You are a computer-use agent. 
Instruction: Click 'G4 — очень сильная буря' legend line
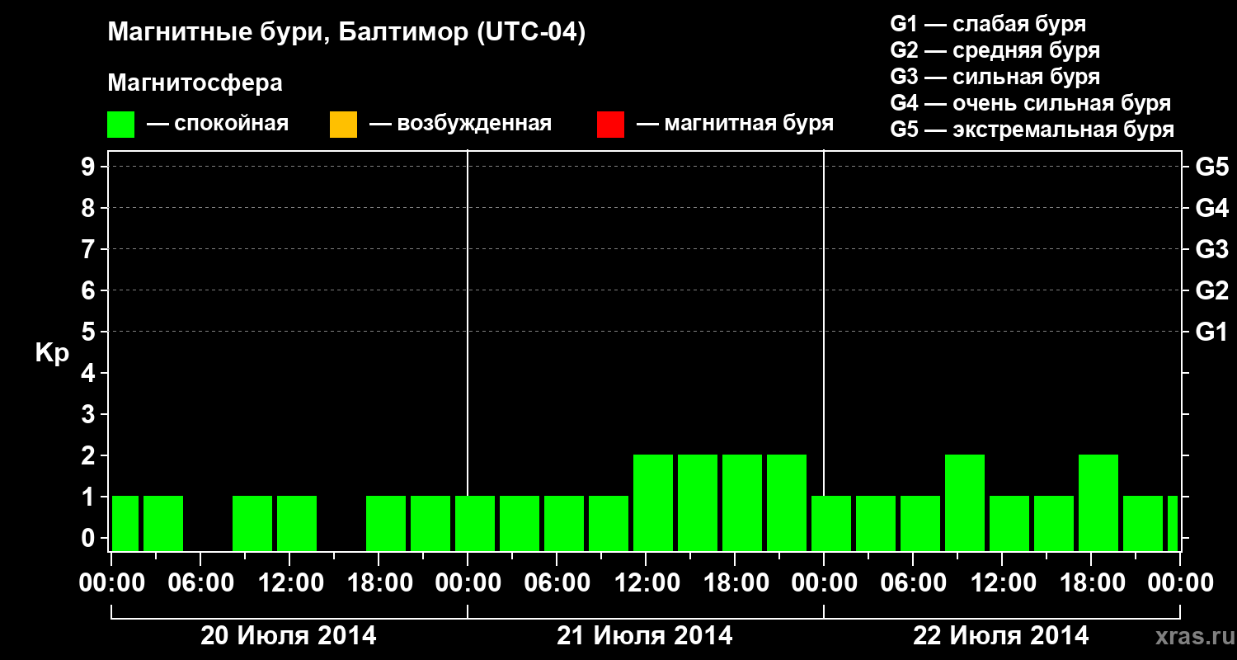pos(1030,102)
